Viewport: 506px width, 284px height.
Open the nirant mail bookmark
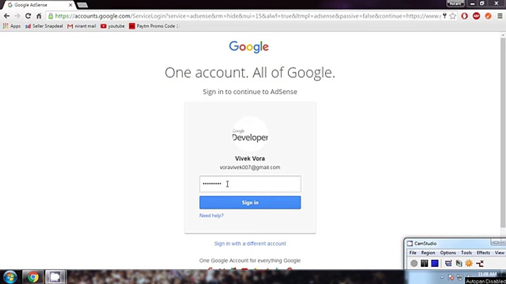point(82,26)
